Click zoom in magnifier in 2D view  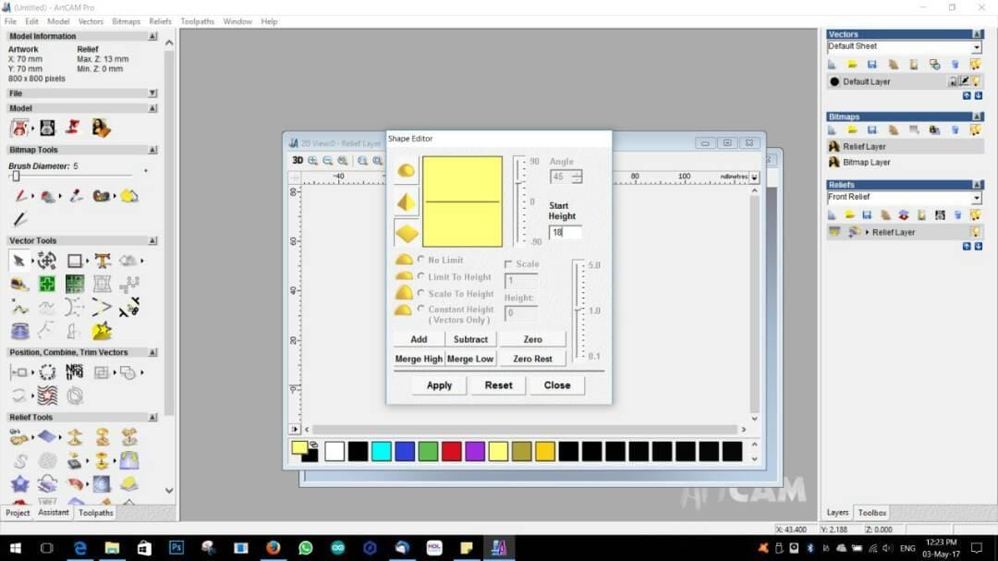(312, 161)
